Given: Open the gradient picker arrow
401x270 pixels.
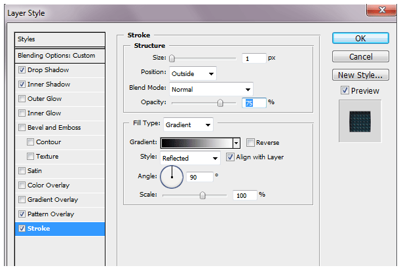Looking at the screenshot, I should [x=236, y=143].
